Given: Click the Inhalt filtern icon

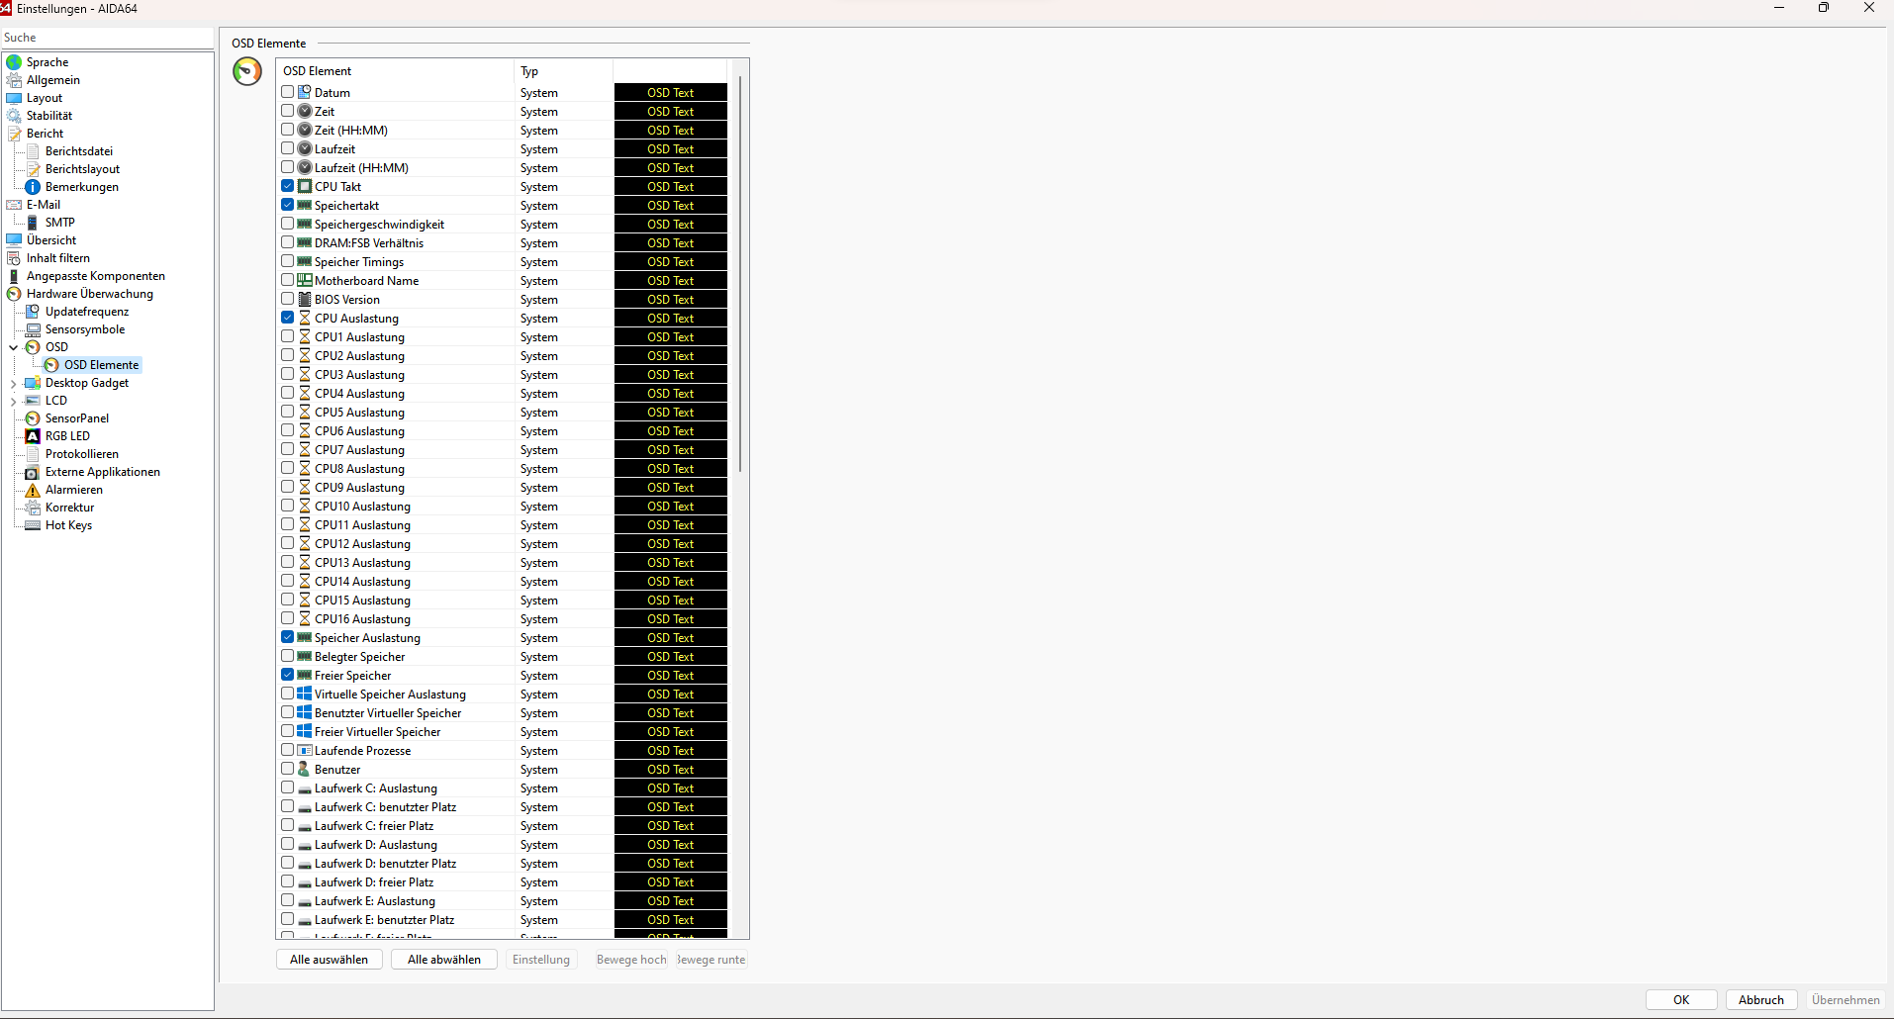Looking at the screenshot, I should 14,258.
